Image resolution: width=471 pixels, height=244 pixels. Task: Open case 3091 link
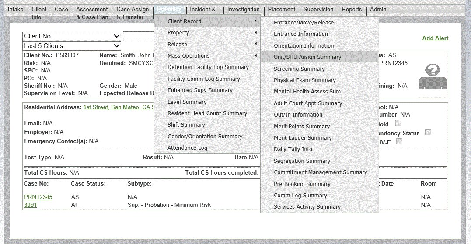click(30, 205)
